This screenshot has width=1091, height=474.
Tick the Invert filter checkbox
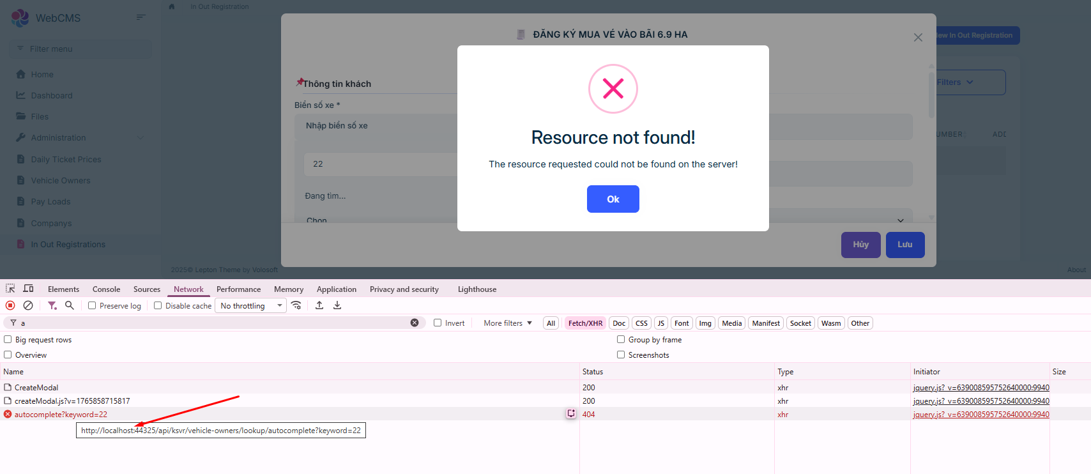tap(438, 323)
